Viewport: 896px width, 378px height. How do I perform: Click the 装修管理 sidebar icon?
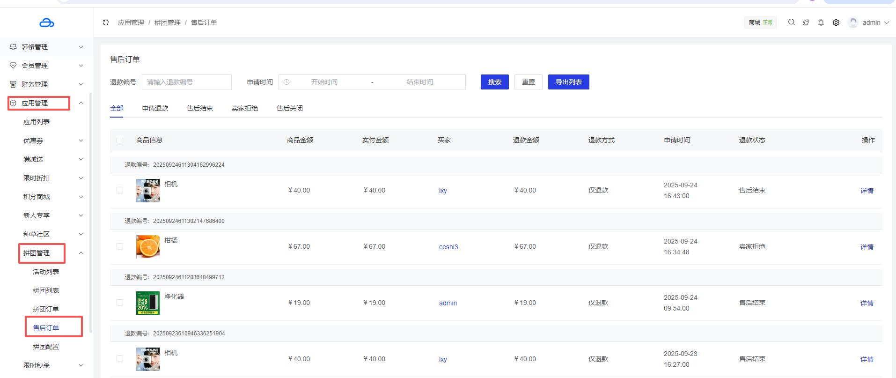(x=13, y=47)
